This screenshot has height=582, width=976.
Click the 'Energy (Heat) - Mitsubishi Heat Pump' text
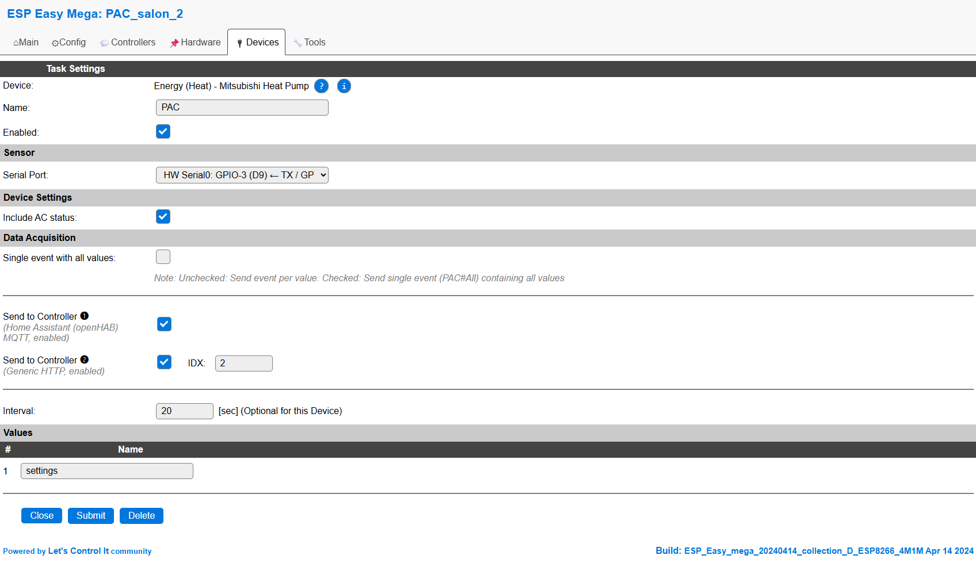pyautogui.click(x=231, y=86)
